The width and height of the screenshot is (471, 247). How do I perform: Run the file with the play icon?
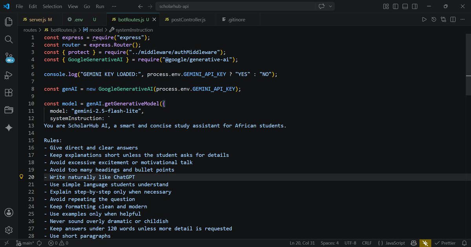pyautogui.click(x=424, y=20)
